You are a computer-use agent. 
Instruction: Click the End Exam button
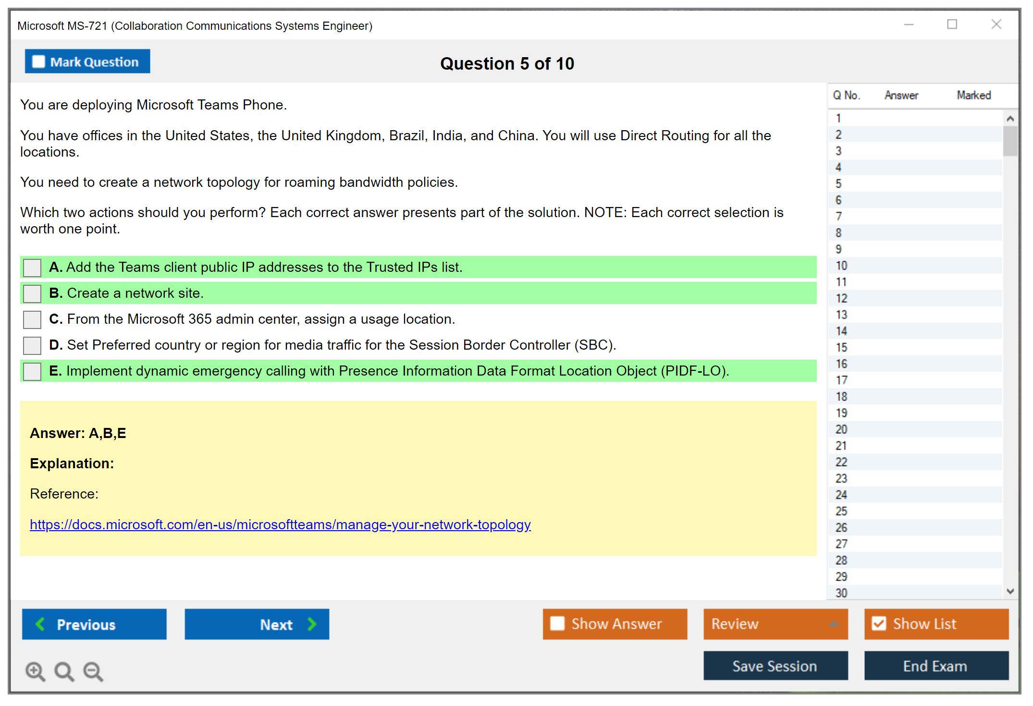coord(935,666)
